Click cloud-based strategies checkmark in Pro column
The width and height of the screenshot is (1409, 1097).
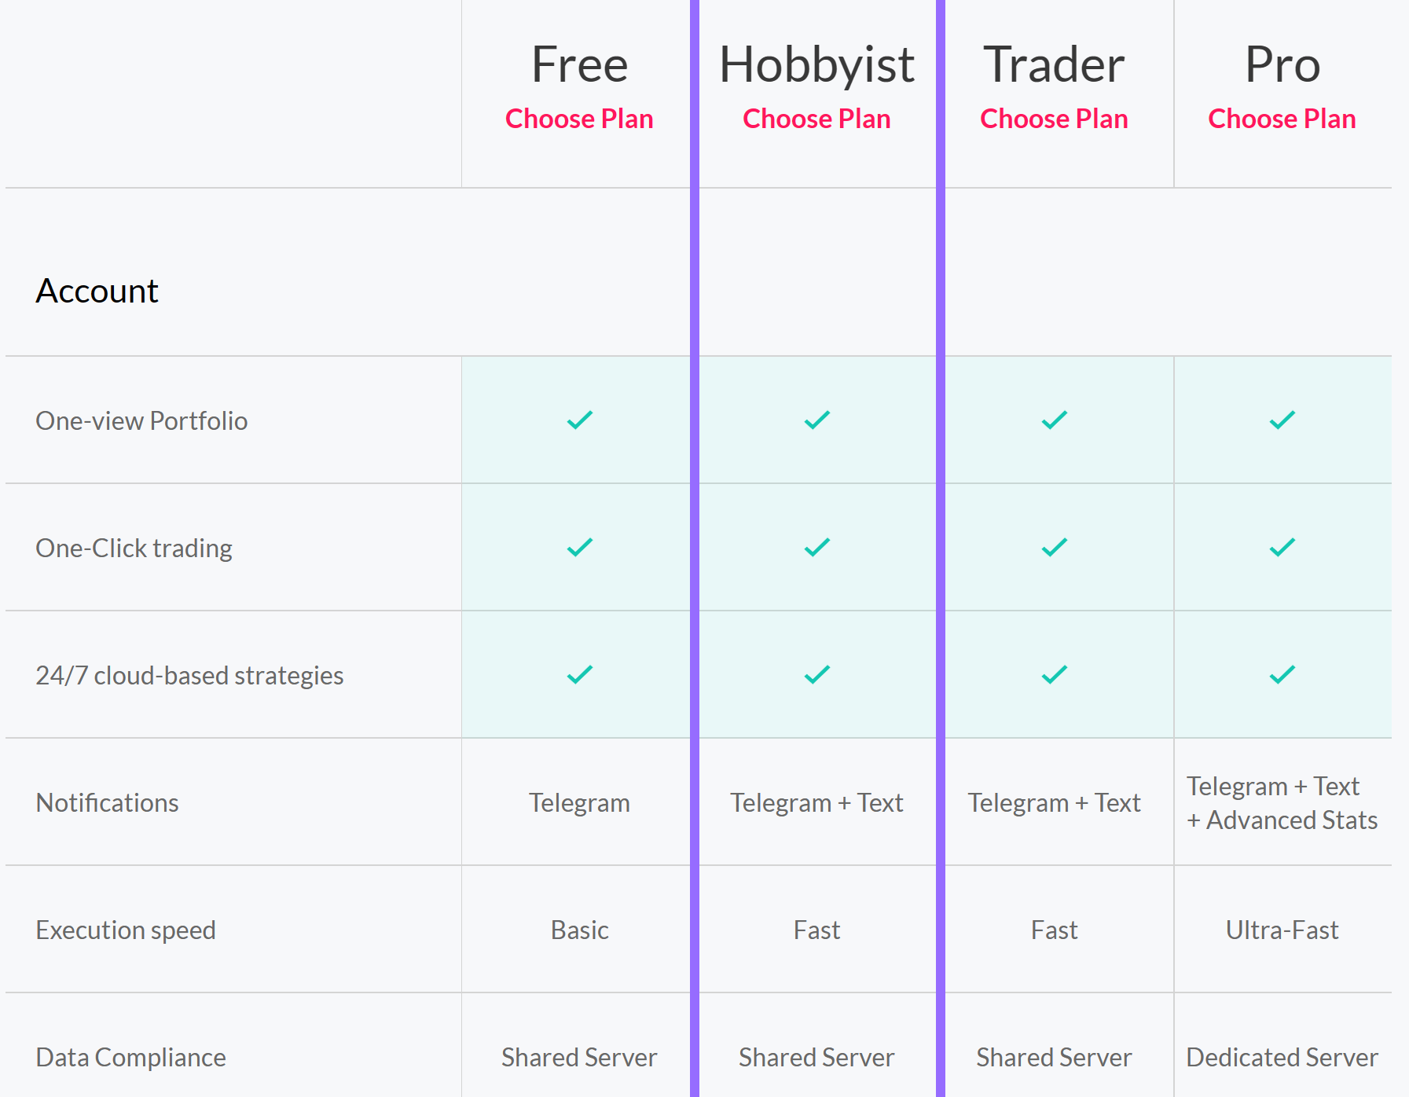pyautogui.click(x=1282, y=675)
